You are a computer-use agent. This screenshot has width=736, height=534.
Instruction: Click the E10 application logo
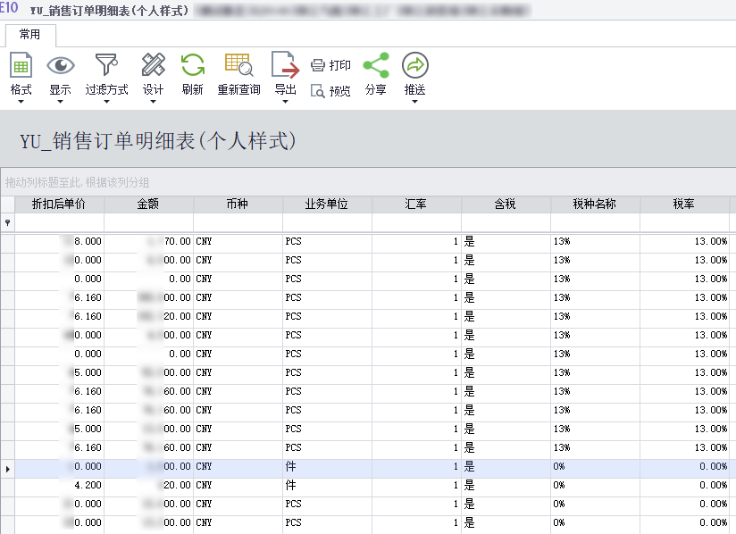9,8
